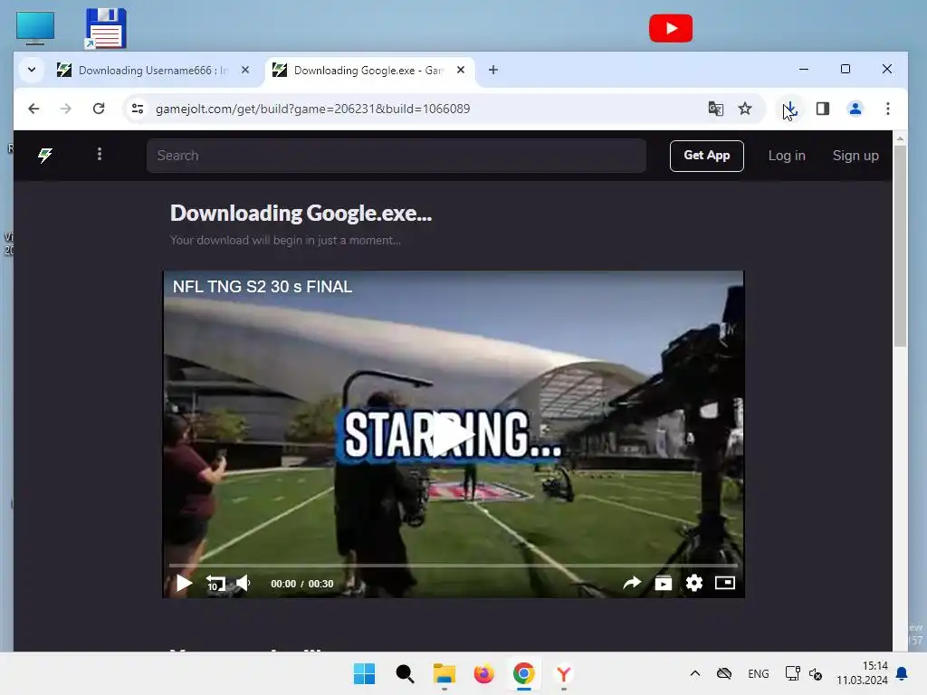Open Windows taskbar search
Screen dimensions: 927x695
pos(405,673)
